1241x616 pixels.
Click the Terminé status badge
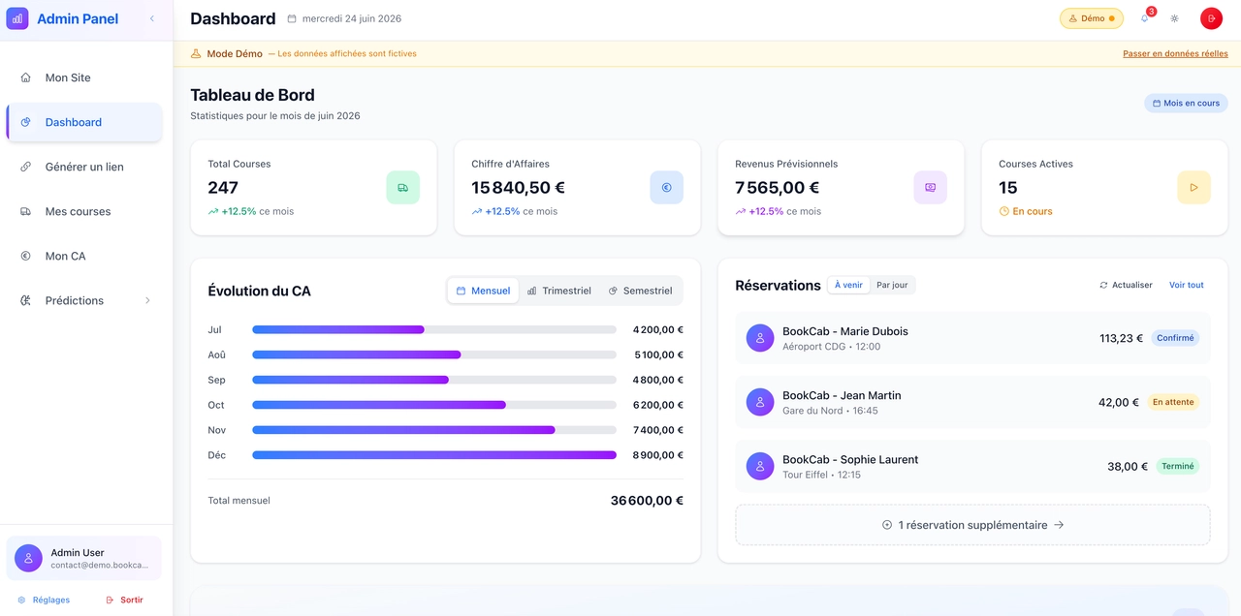[1178, 466]
